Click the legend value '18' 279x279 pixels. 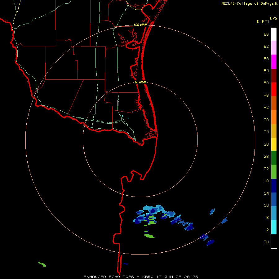(266, 181)
